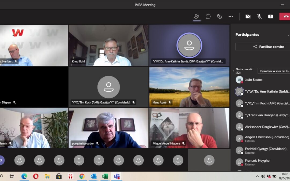Open Opera browser from the taskbar
This screenshot has height=181, width=290.
click(x=36, y=176)
